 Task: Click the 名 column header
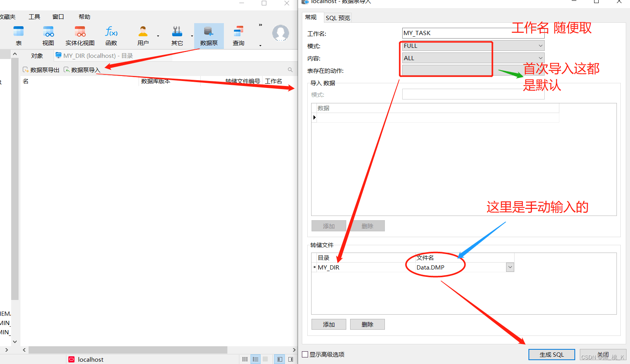tap(80, 81)
